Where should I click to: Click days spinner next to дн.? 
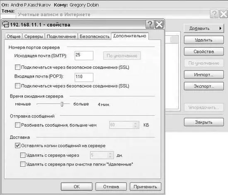[x=110, y=155]
